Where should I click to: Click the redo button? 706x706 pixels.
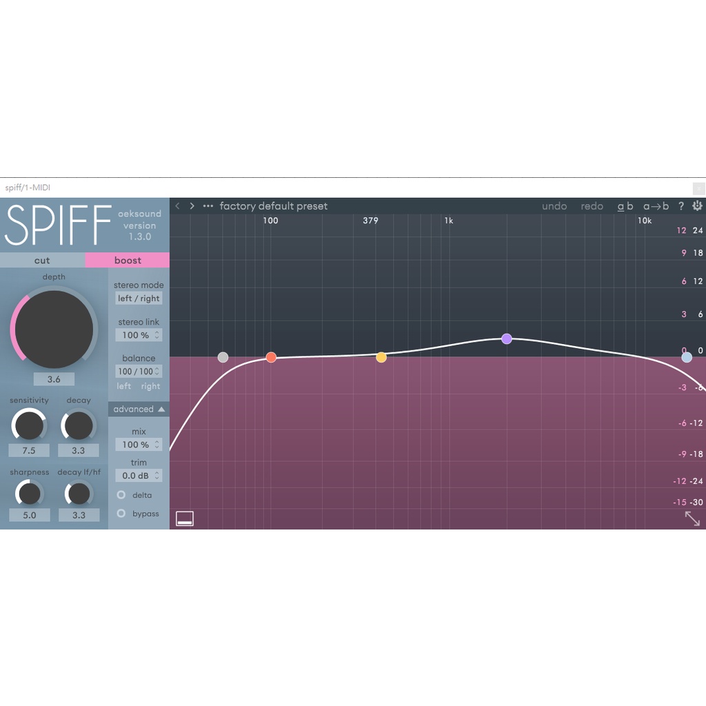pyautogui.click(x=591, y=205)
